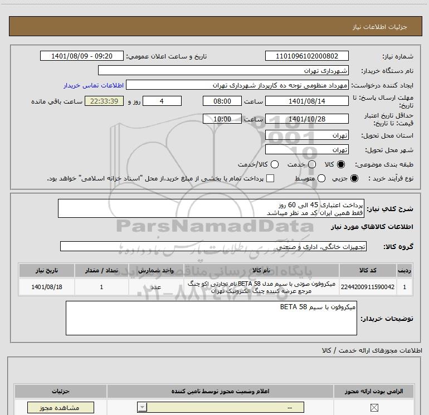Click the response deadline time 08:00
This screenshot has width=429, height=415.
click(222, 101)
